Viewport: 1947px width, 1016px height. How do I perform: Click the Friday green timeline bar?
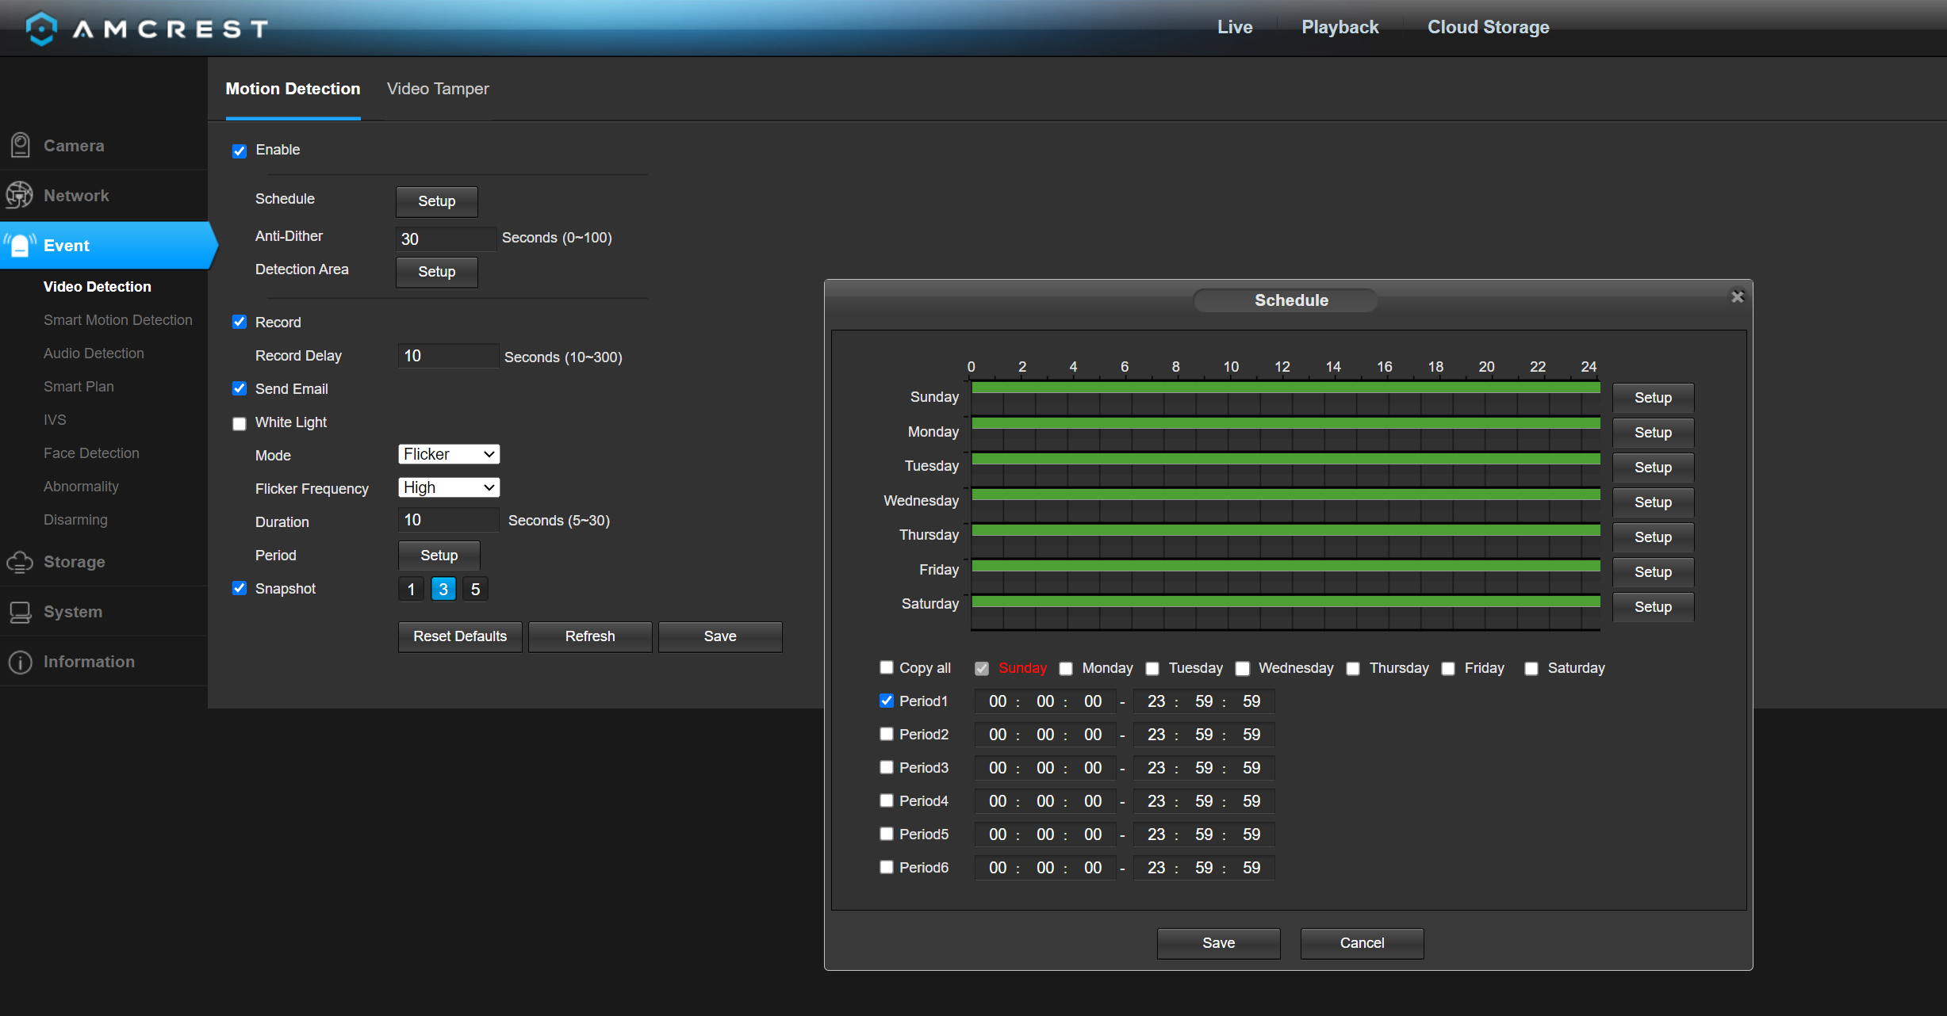click(1286, 566)
